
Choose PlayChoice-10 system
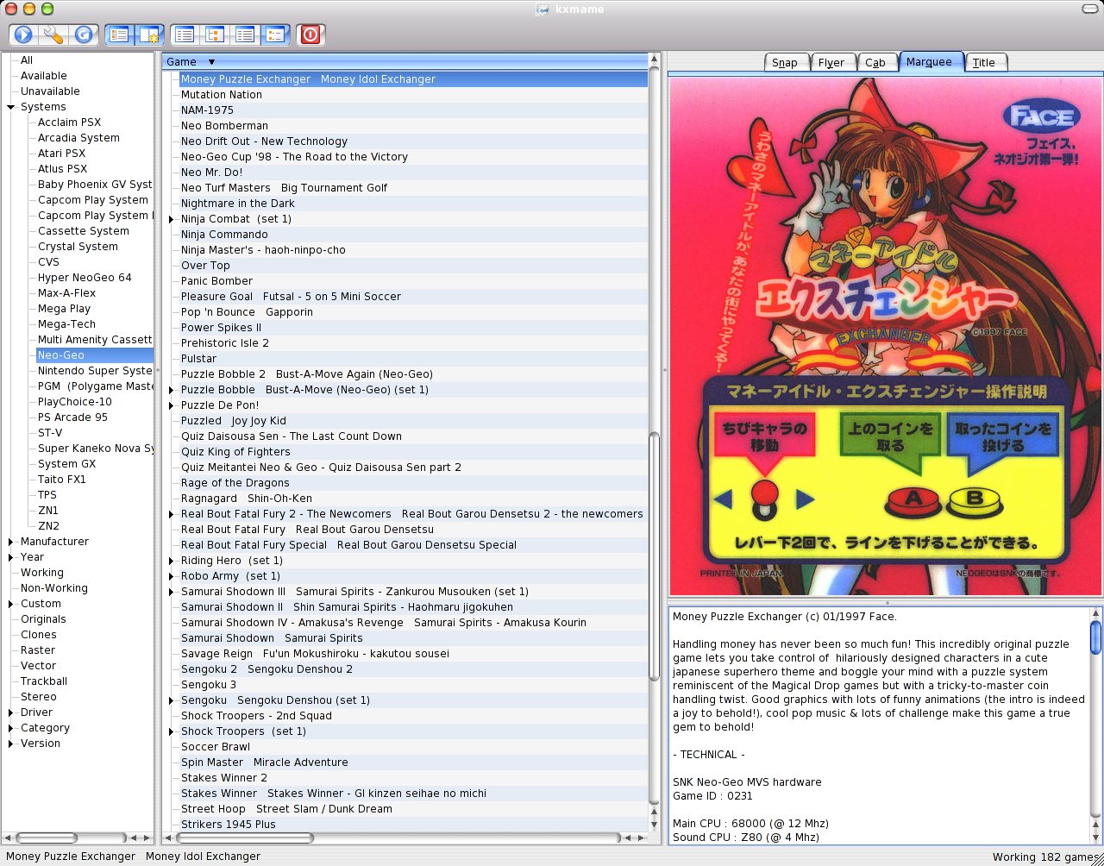coord(75,402)
